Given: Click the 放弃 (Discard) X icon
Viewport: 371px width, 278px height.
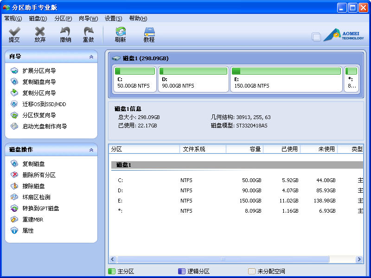Looking at the screenshot, I should pos(40,32).
